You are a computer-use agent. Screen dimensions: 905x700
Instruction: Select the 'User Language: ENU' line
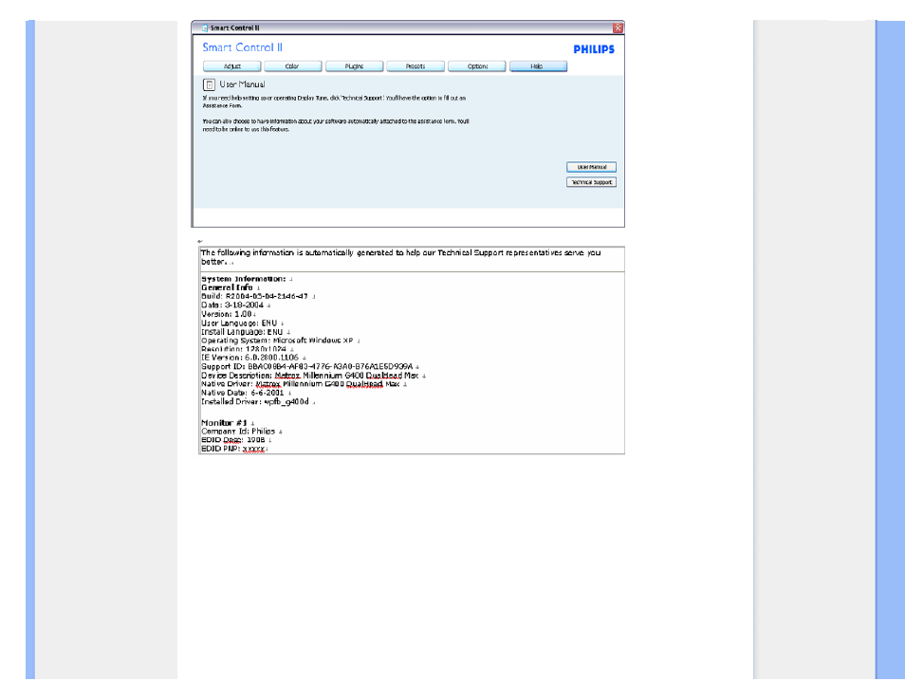239,323
